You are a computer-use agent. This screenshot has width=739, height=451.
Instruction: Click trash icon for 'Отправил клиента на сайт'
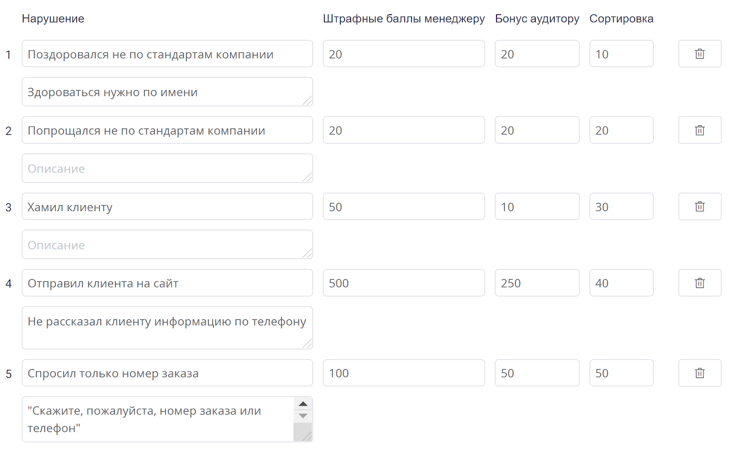pos(699,283)
